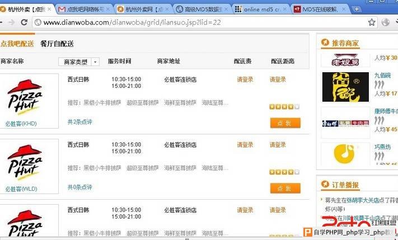This screenshot has height=240, width=398.
Task: Click the 巧燕坊 fork rating icons
Action: pyautogui.click(x=379, y=156)
